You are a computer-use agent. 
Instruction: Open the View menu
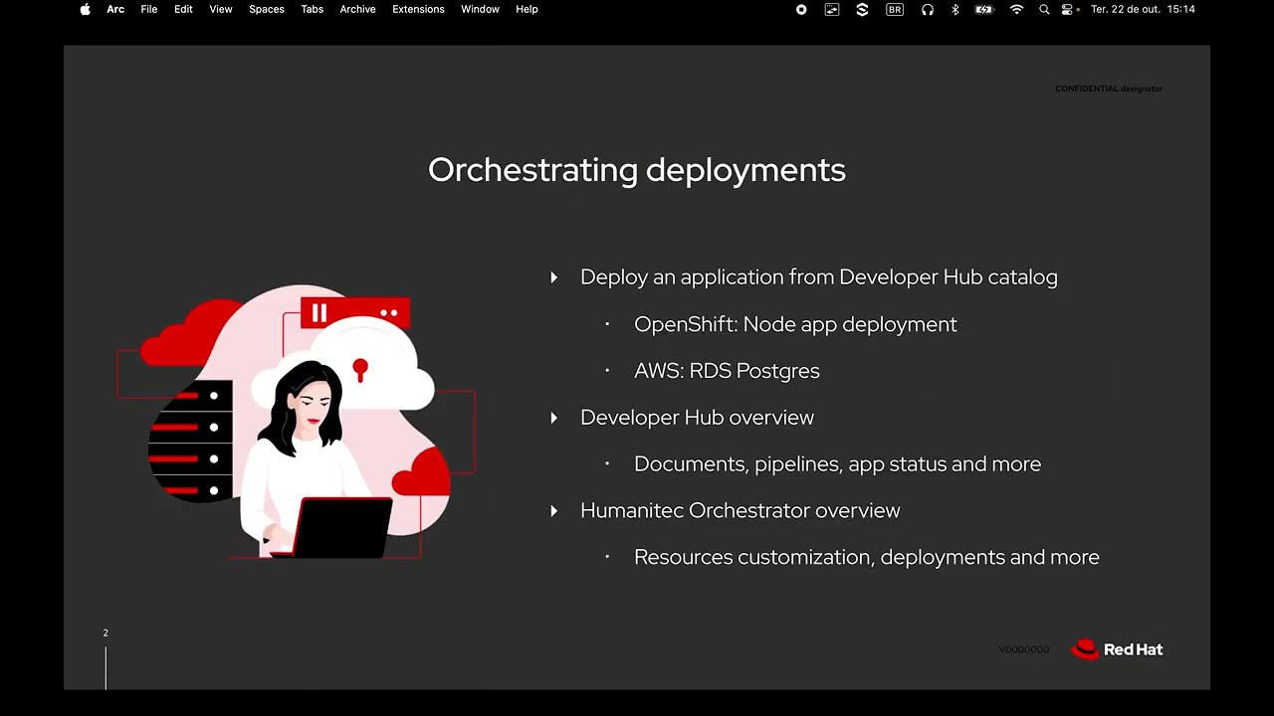tap(221, 9)
